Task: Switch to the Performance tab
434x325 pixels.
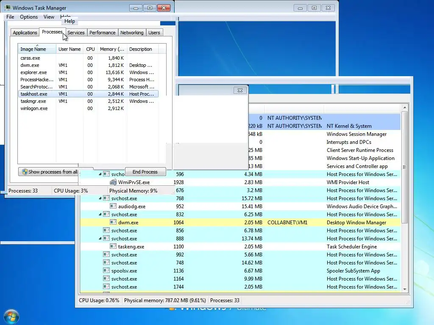Action: pos(102,33)
